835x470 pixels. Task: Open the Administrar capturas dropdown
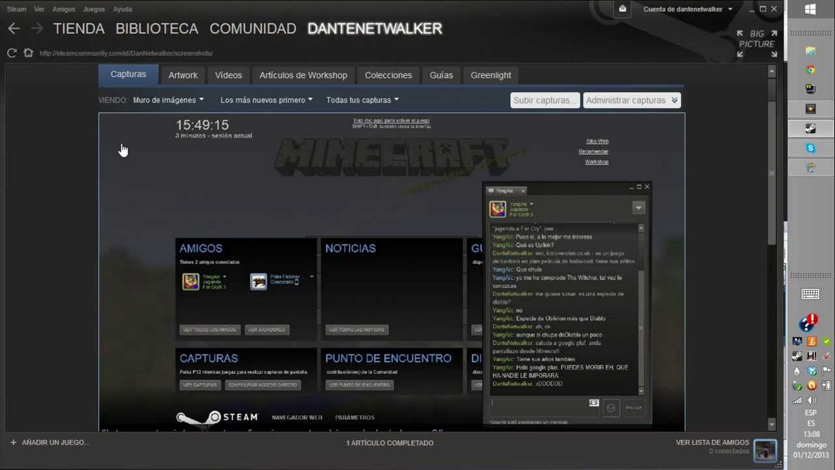631,100
